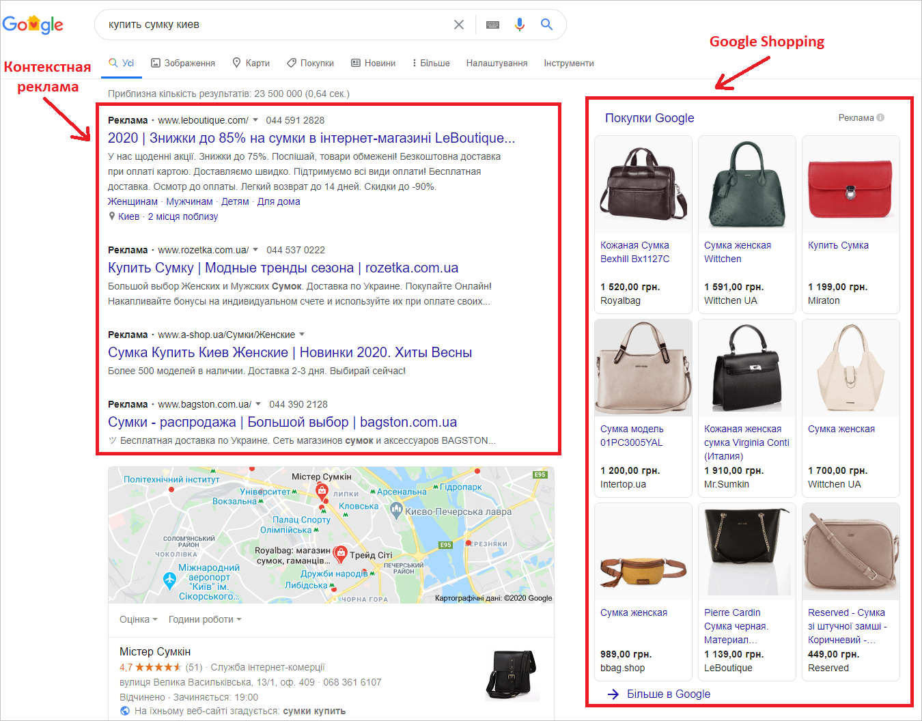Viewport: 922px width, 721px height.
Task: Open the rozetka.com.ua ad headline link
Action: click(x=283, y=268)
